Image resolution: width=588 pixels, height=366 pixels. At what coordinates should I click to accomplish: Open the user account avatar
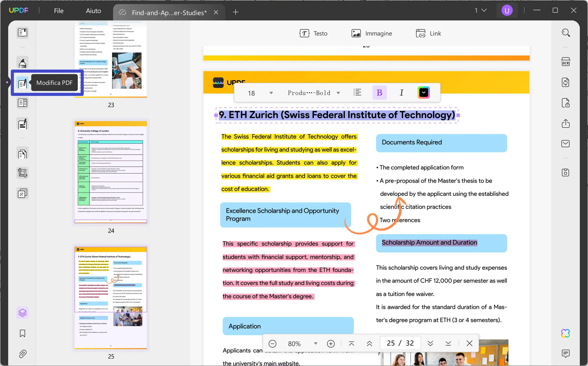pyautogui.click(x=507, y=10)
